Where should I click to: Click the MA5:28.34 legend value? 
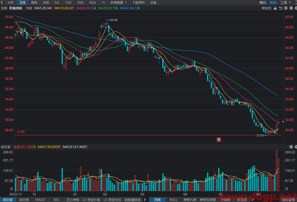pyautogui.click(x=43, y=8)
